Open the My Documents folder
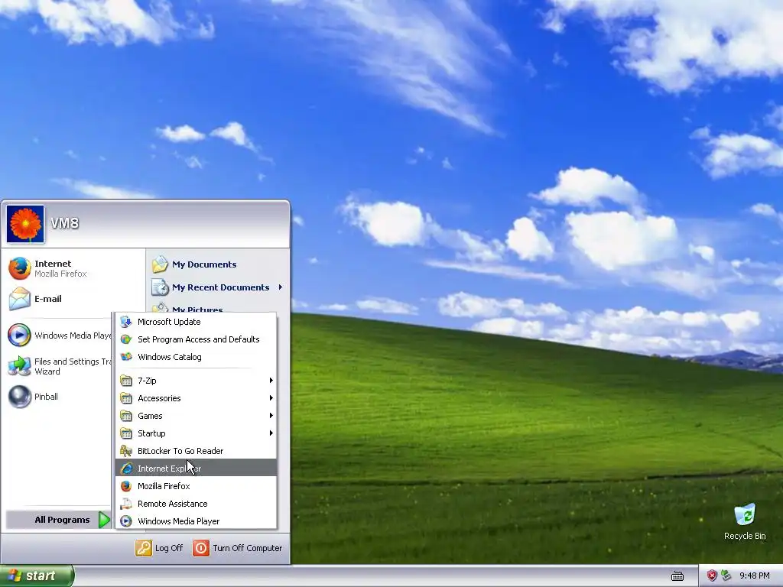 (x=194, y=264)
